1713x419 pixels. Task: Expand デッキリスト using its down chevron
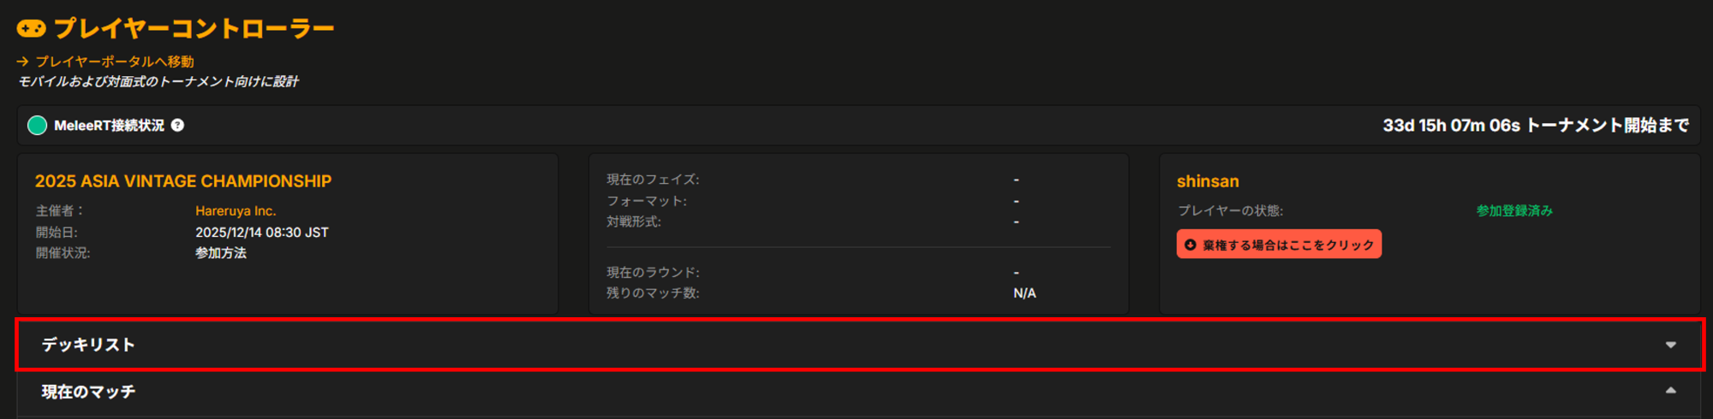click(x=1670, y=345)
